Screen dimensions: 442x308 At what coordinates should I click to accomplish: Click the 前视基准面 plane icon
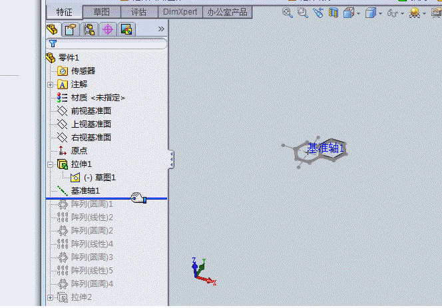62,110
